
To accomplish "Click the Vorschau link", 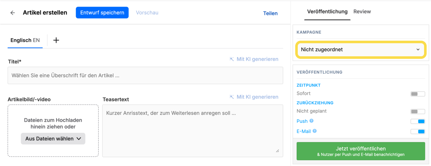I will click(147, 13).
